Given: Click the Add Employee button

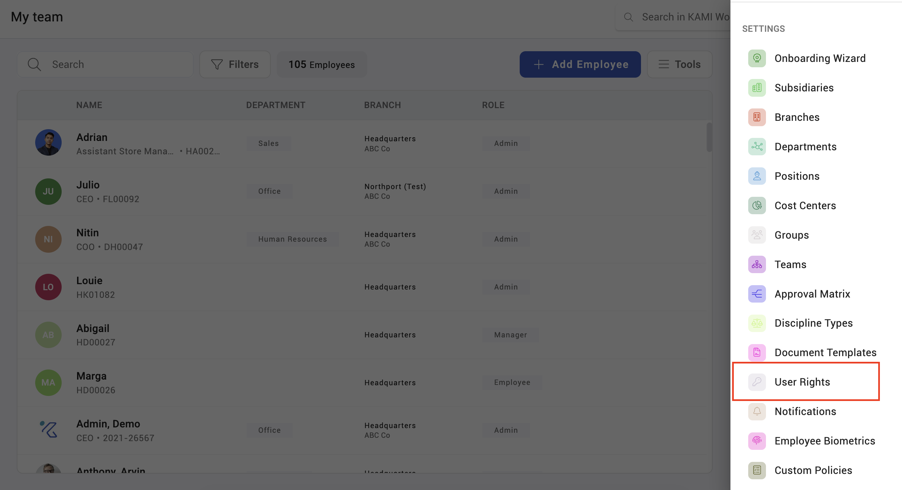Looking at the screenshot, I should click(x=580, y=64).
